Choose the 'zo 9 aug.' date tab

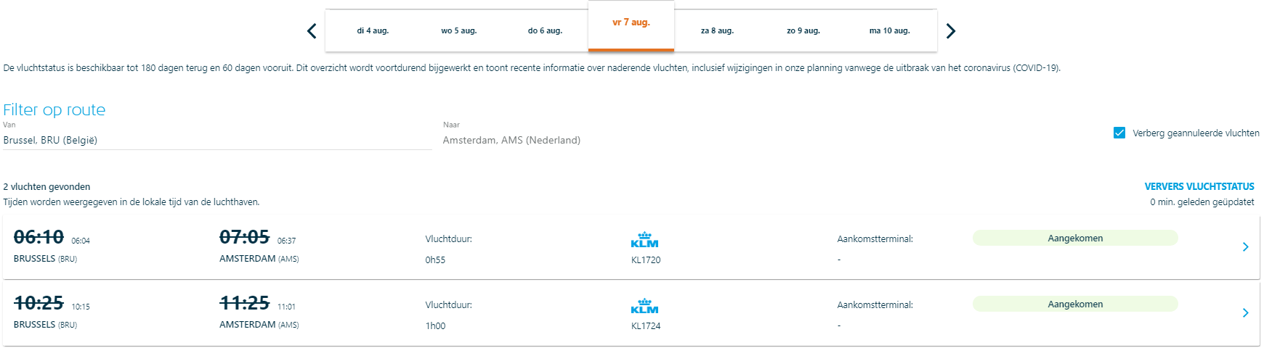(803, 31)
